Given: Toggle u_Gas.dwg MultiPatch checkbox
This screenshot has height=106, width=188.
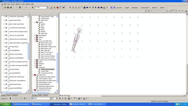Looking at the screenshot, I should coord(6,73).
